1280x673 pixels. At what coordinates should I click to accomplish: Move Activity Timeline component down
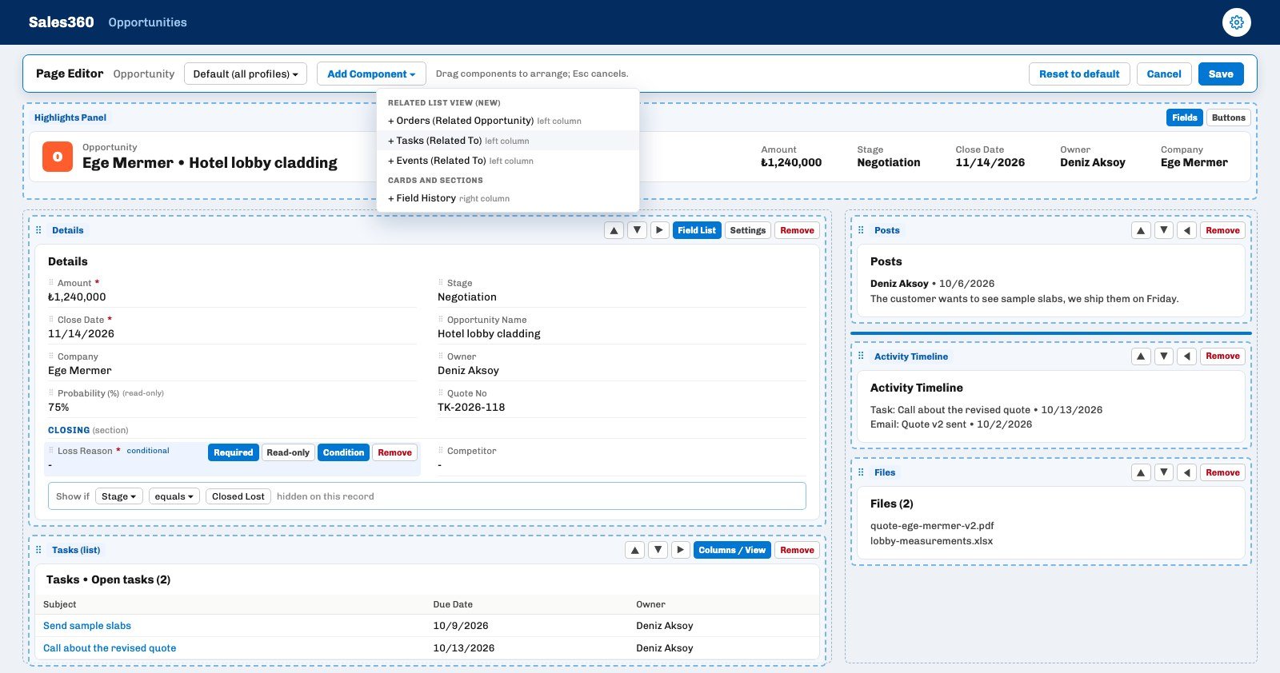point(1164,356)
